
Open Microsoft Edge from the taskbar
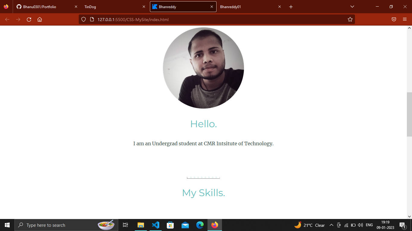pyautogui.click(x=200, y=225)
